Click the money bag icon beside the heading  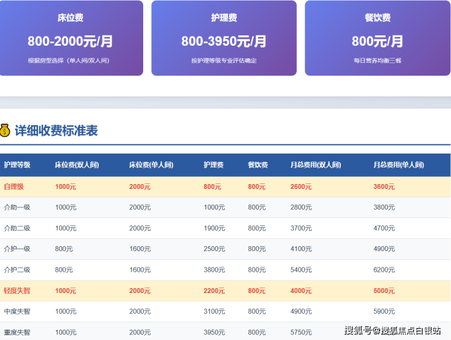pos(5,130)
